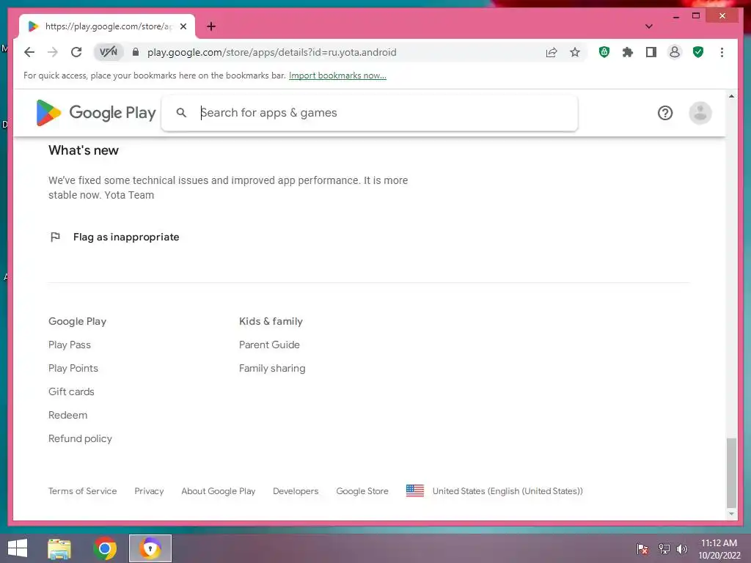Screen dimensions: 751x563
Task: Open the Parent Guide link
Action: click(x=269, y=345)
